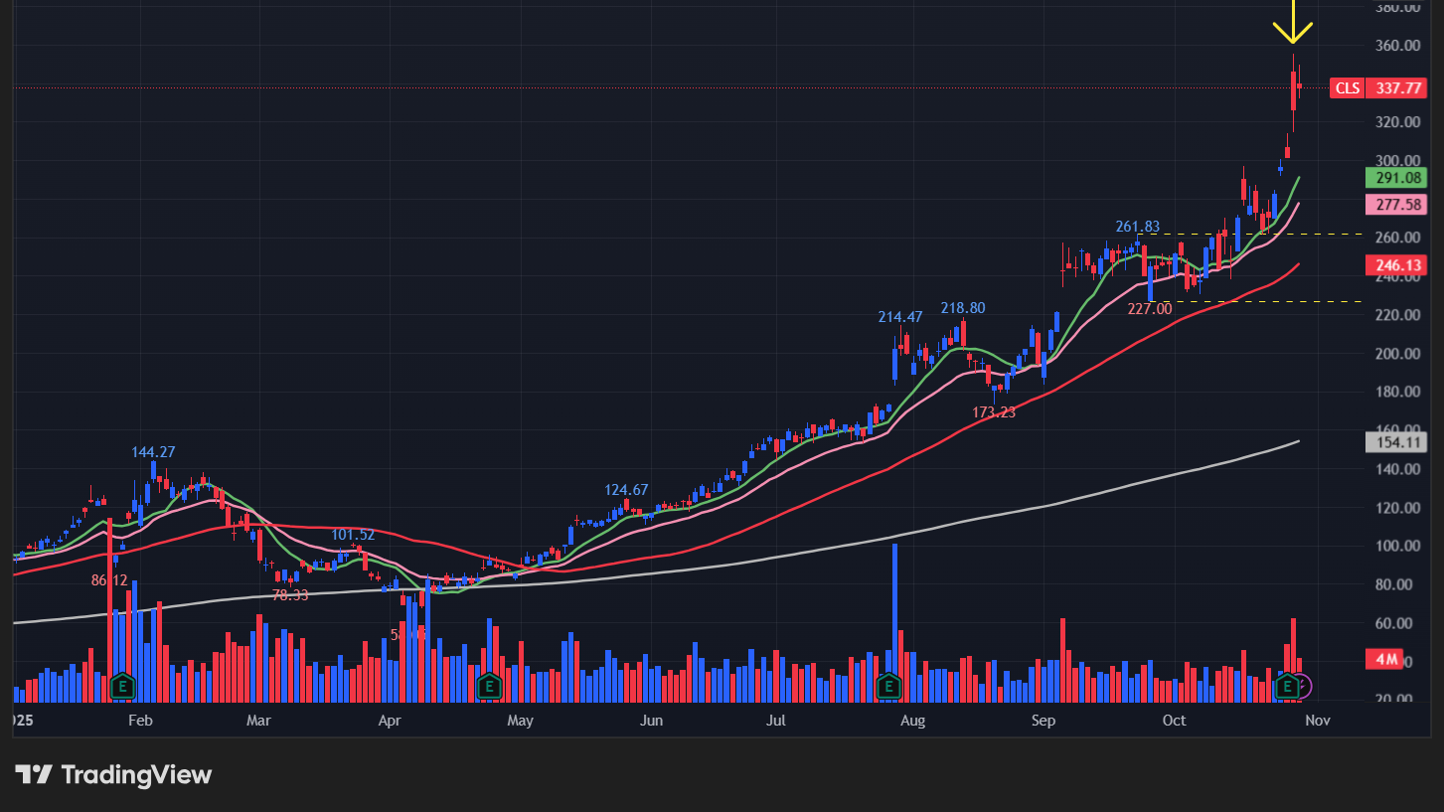This screenshot has height=812, width=1444.
Task: Click the TradingView logo
Action: tap(113, 775)
